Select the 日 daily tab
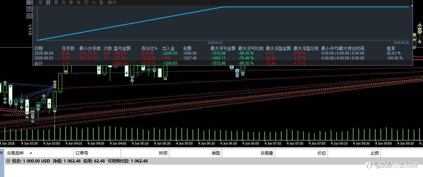 click(48, 3)
